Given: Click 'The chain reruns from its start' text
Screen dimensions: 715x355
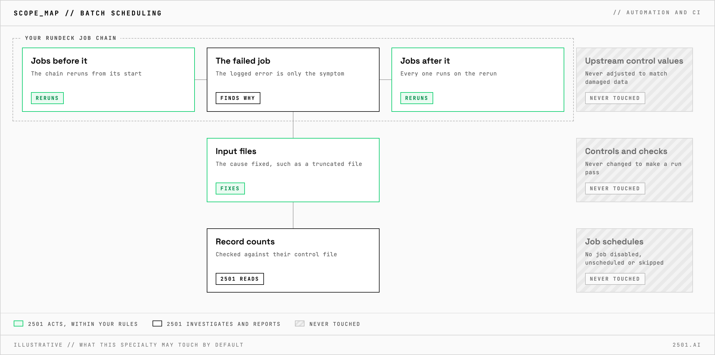Looking at the screenshot, I should click(x=86, y=73).
